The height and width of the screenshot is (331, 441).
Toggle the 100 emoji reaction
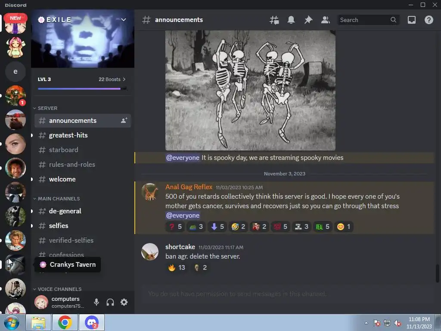click(280, 227)
